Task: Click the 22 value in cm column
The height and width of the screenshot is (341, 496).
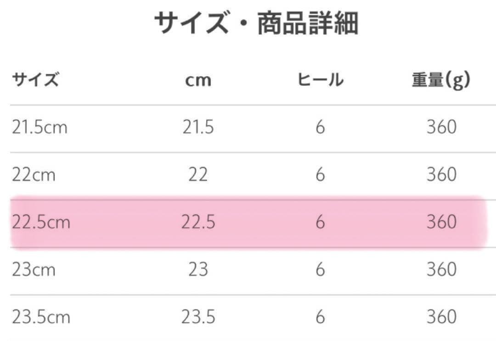Action: click(198, 175)
